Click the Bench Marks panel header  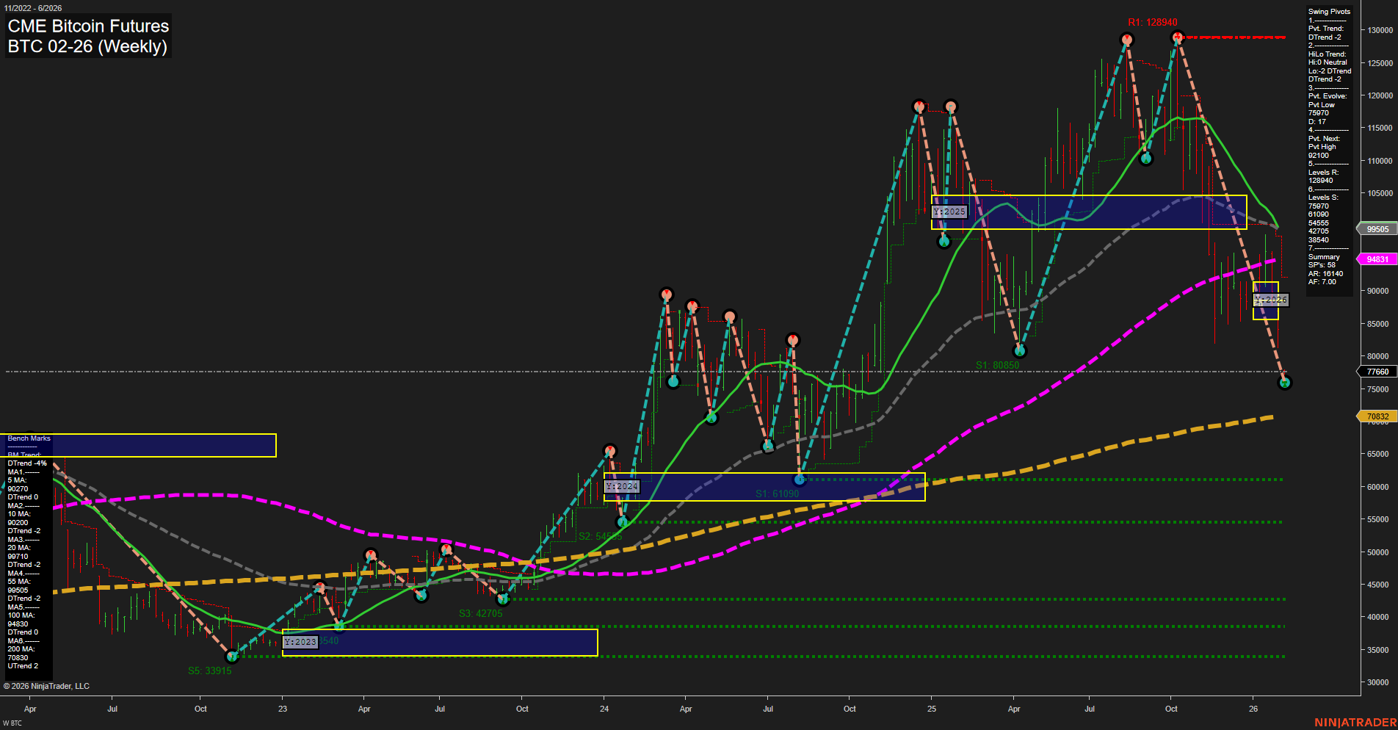[28, 438]
